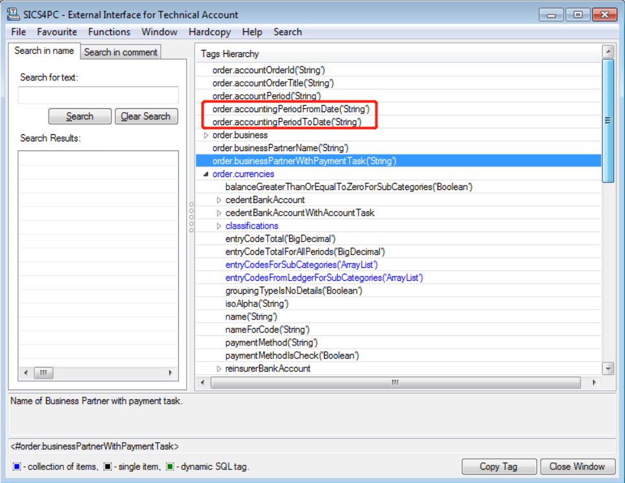Expand the reinsurerBankAccount node
This screenshot has width=625, height=483.
tap(219, 368)
